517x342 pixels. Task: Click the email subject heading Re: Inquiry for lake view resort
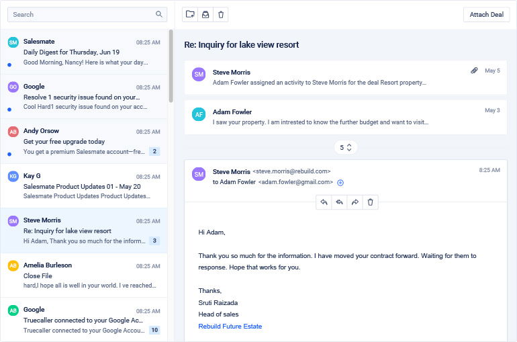click(241, 45)
